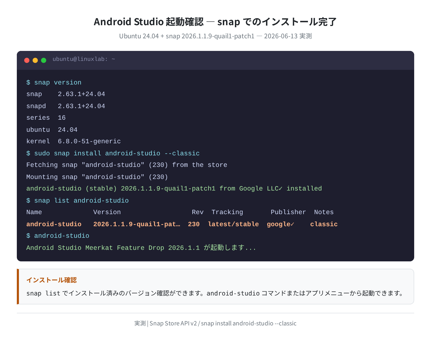Click the "$ snap list android-studio" command line
Image resolution: width=431 pixels, height=338 pixels.
[78, 200]
